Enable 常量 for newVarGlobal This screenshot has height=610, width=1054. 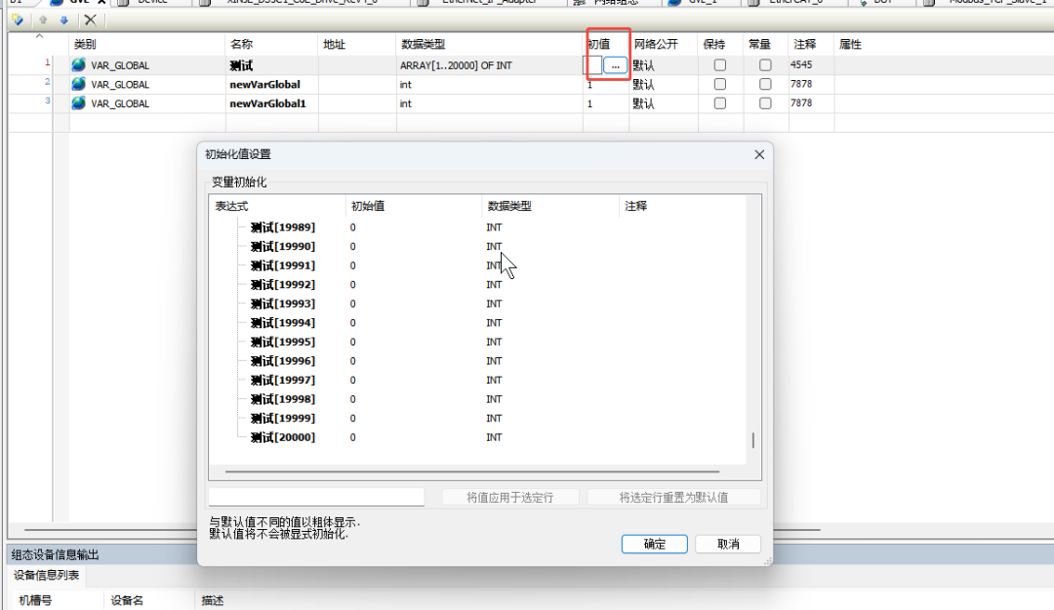coord(765,84)
